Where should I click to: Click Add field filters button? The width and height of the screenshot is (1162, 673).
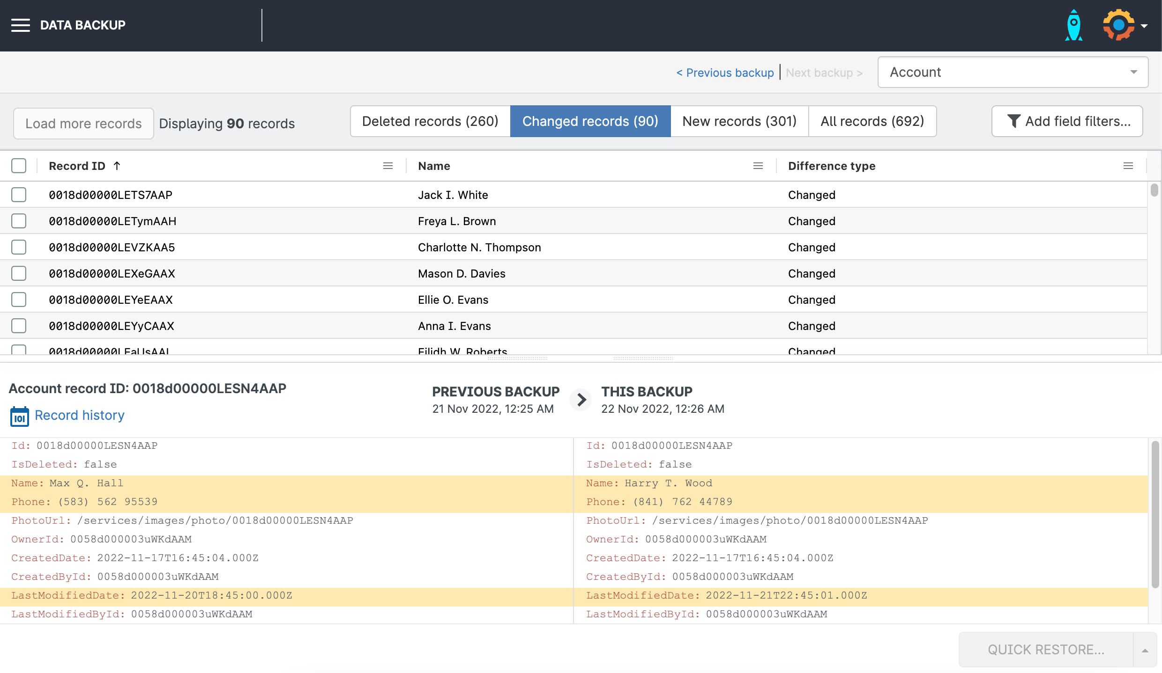pyautogui.click(x=1067, y=122)
